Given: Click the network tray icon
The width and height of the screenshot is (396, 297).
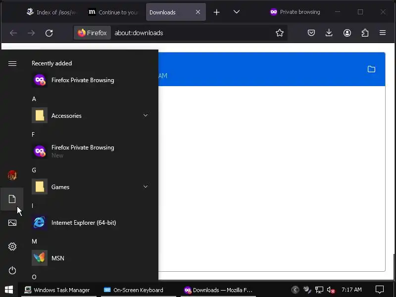Looking at the screenshot, I should pyautogui.click(x=319, y=290).
